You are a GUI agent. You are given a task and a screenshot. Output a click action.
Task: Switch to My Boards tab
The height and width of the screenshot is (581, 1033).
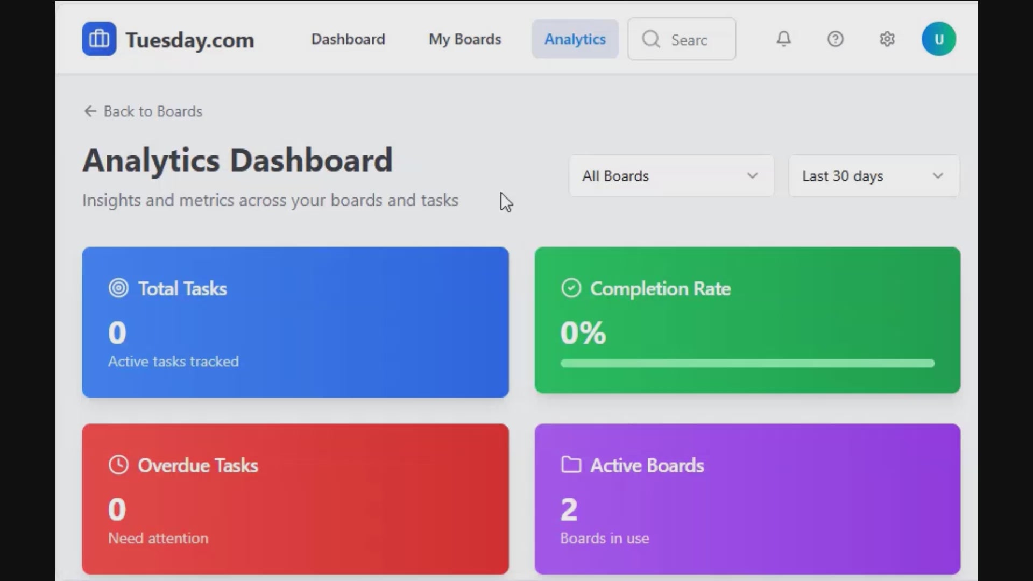click(x=464, y=39)
